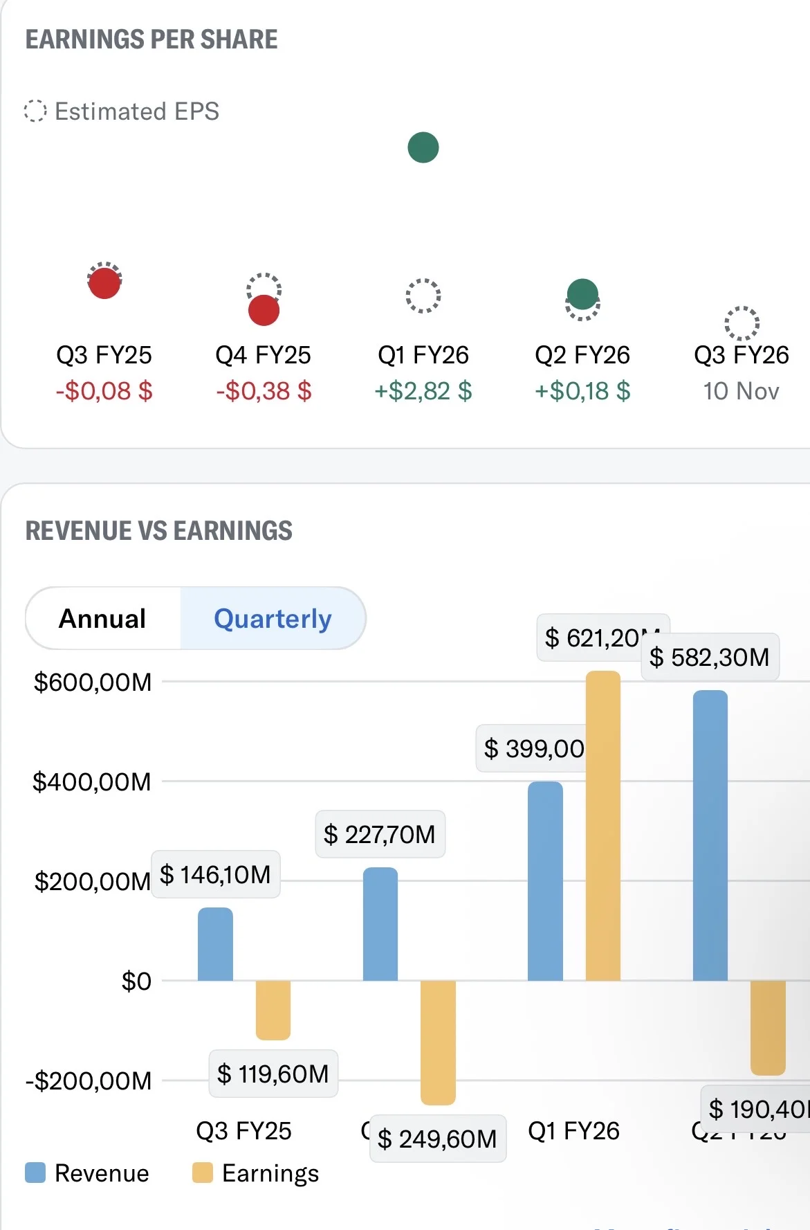Click the dashed estimate ring for Q1 FY26
Viewport: 810px width, 1230px height.
(423, 296)
